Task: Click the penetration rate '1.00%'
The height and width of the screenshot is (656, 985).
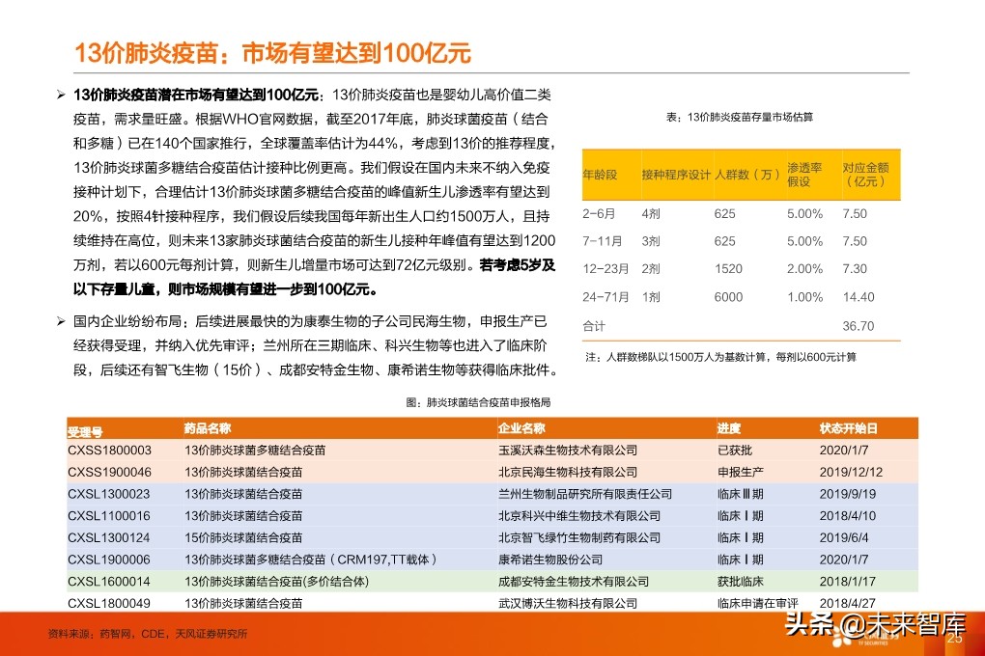Action: [x=804, y=297]
